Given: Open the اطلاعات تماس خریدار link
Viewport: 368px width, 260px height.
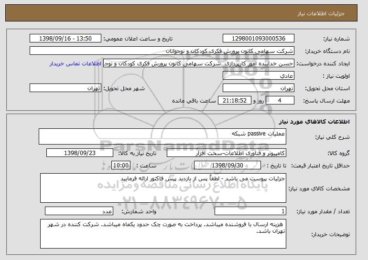Looking at the screenshot, I should (76, 63).
